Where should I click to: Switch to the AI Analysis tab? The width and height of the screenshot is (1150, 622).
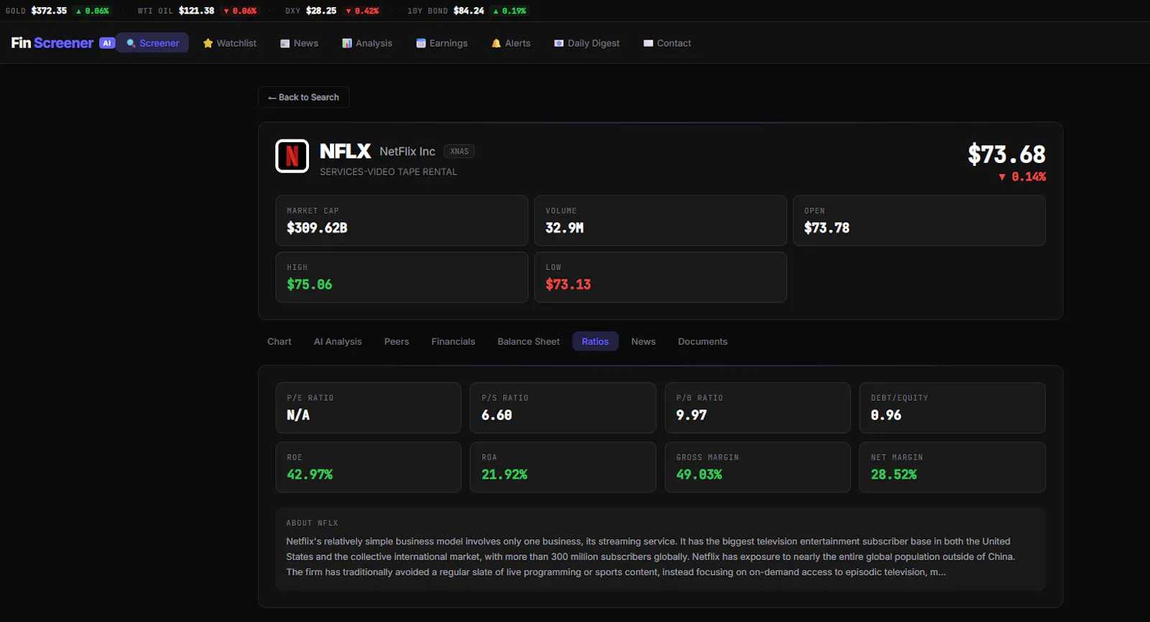[x=338, y=342]
